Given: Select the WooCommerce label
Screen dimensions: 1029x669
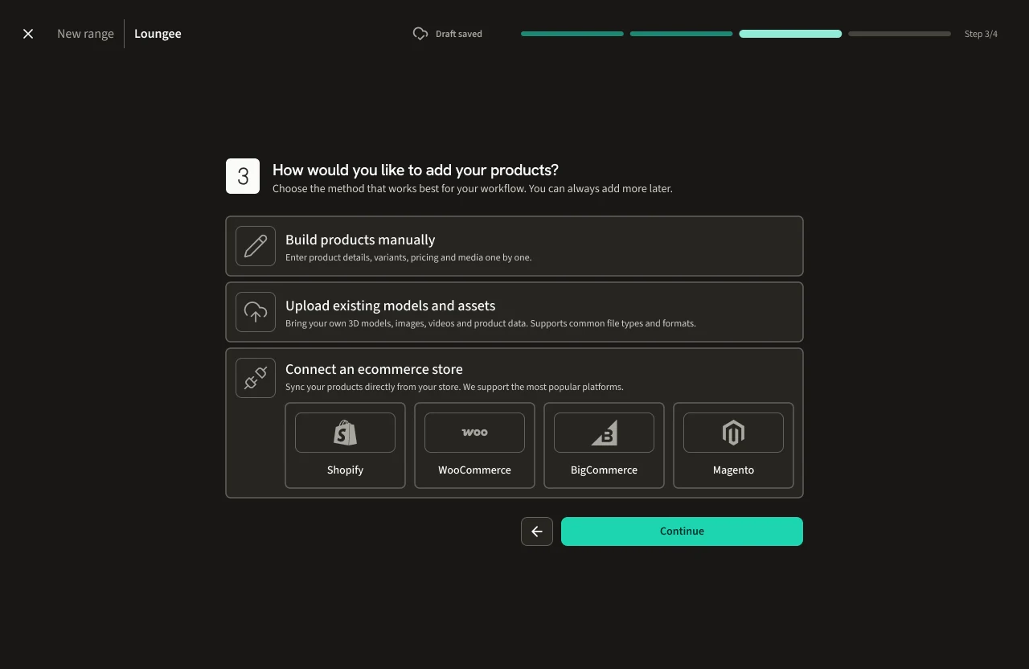Looking at the screenshot, I should (474, 470).
